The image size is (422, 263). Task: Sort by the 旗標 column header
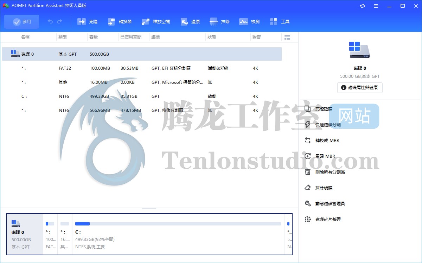click(155, 37)
